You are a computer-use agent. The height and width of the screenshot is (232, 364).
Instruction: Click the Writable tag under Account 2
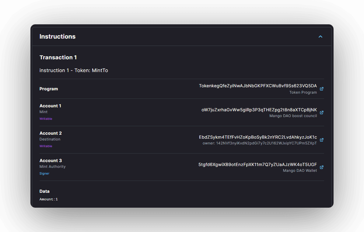tap(46, 146)
